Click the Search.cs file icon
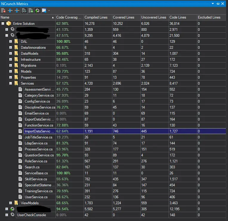Screen dimensions: 228x221 click(20, 167)
